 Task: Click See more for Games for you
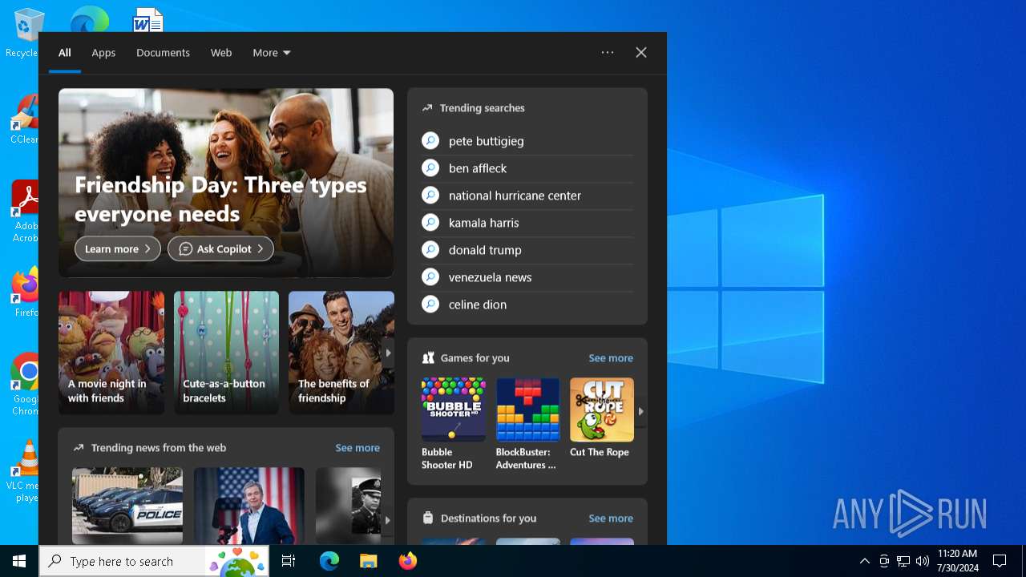(611, 358)
